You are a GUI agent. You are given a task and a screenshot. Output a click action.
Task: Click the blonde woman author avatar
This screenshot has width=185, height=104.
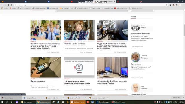(136, 57)
